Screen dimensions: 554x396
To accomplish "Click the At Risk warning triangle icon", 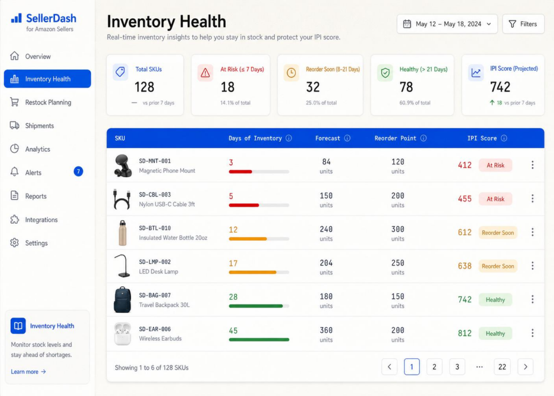I will (205, 73).
